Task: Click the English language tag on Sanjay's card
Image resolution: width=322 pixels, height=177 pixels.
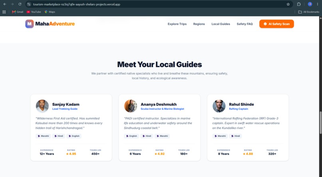Action: tap(74, 136)
